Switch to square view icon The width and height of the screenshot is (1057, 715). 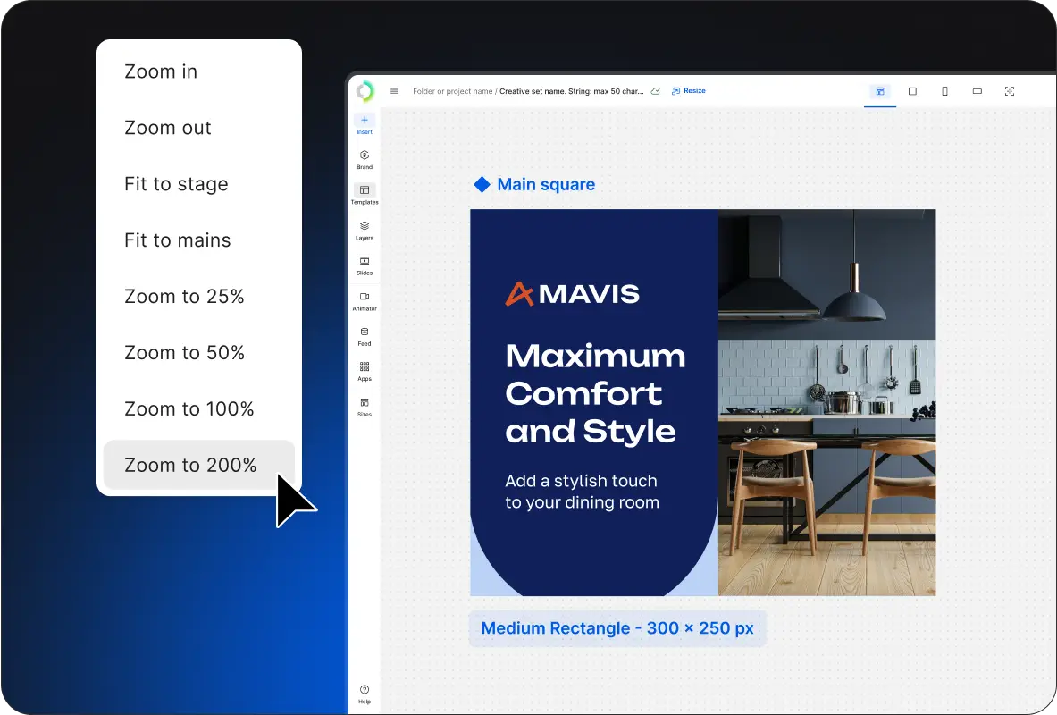913,91
